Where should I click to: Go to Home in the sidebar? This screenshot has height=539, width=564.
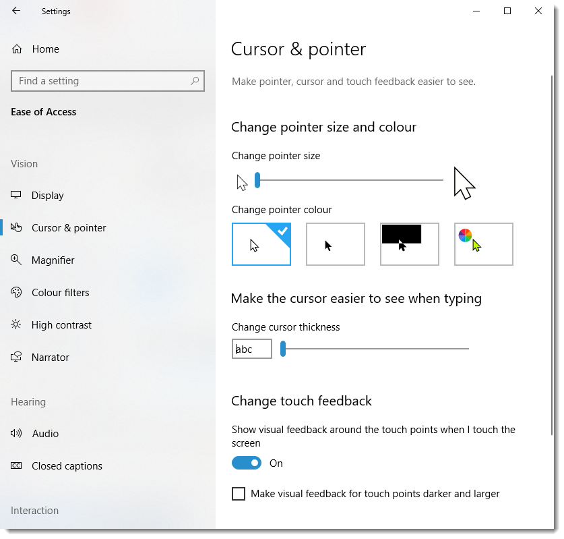(44, 49)
